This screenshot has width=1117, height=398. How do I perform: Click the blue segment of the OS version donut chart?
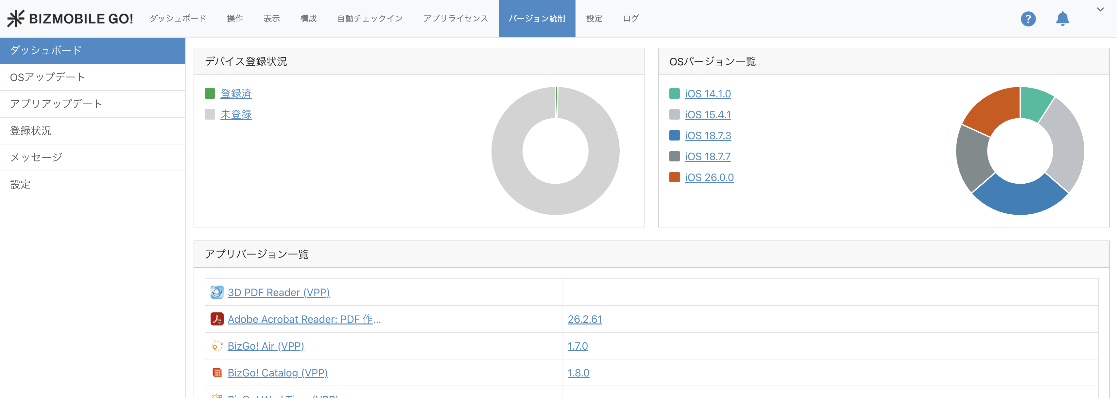[x=1020, y=199]
